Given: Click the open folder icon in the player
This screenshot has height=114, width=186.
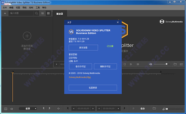Looking at the screenshot, I should [x=175, y=64].
